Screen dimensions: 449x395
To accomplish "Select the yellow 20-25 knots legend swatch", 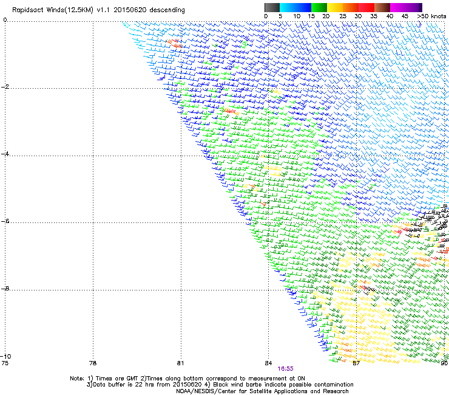I will coord(335,7).
